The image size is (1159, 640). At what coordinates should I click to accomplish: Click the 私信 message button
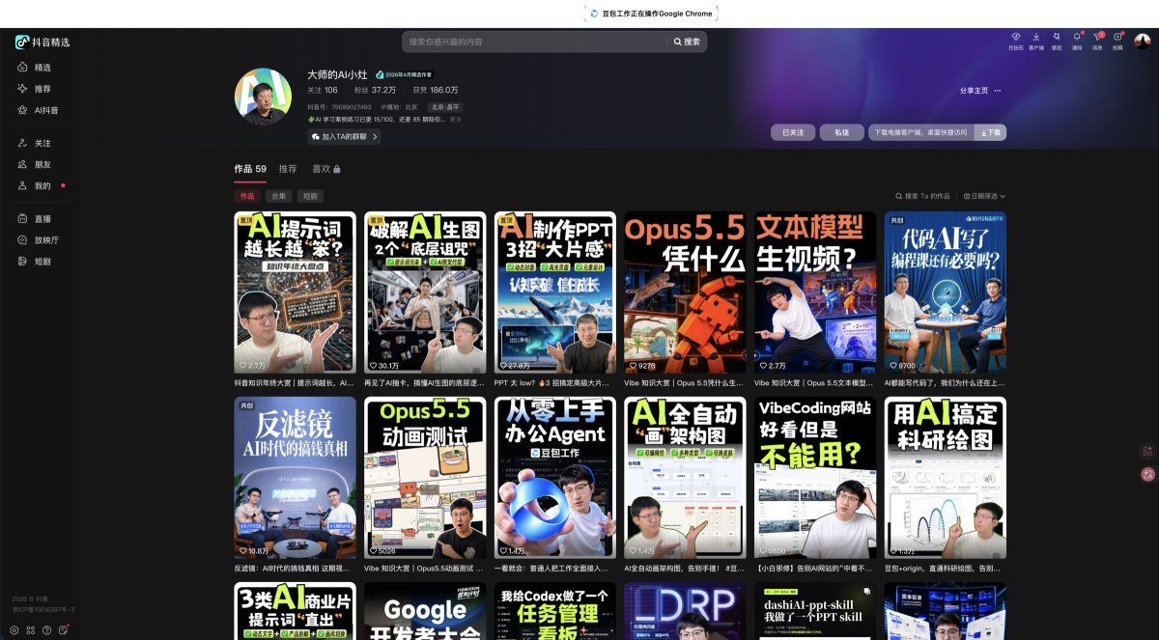pos(841,132)
